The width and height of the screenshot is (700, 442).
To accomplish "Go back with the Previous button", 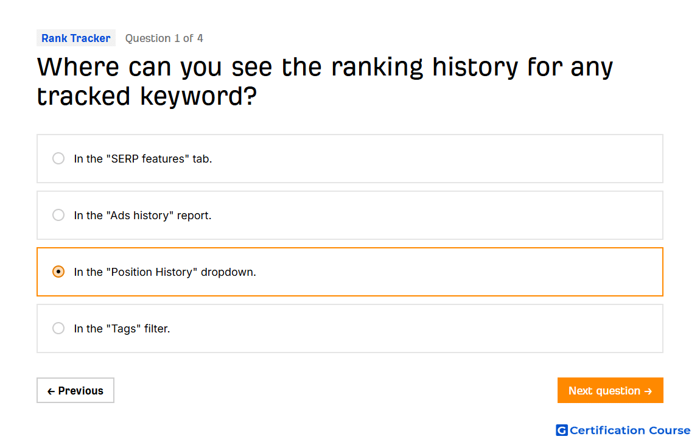I will 75,391.
